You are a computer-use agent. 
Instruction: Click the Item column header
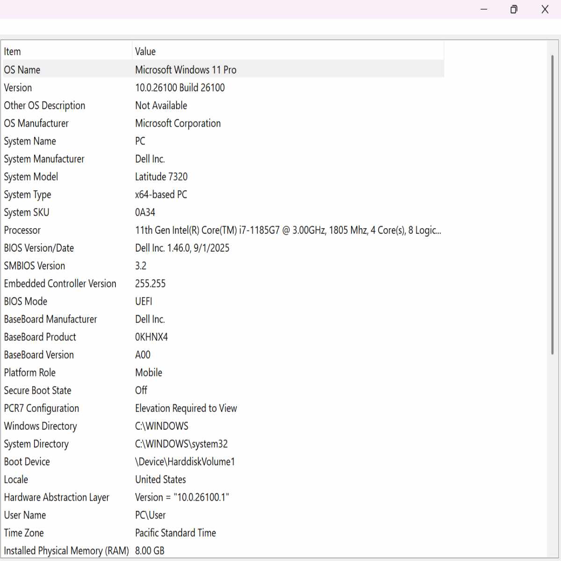point(67,51)
